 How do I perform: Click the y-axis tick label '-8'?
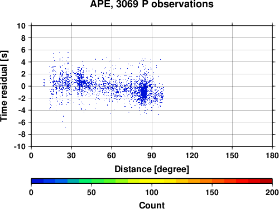pos(22,135)
